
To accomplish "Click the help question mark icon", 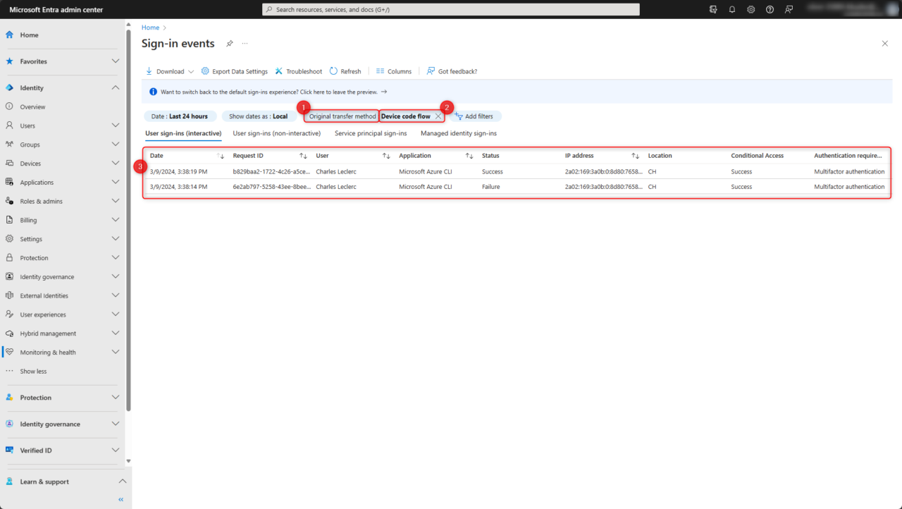I will (x=770, y=9).
